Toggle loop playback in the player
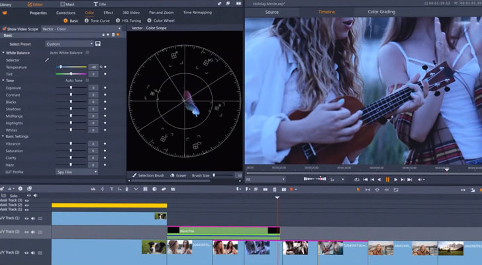The image size is (482, 265). click(357, 179)
